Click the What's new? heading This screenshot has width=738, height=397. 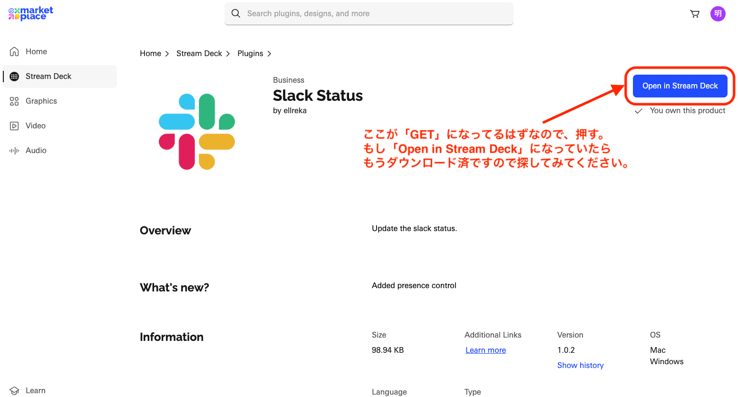tap(175, 288)
